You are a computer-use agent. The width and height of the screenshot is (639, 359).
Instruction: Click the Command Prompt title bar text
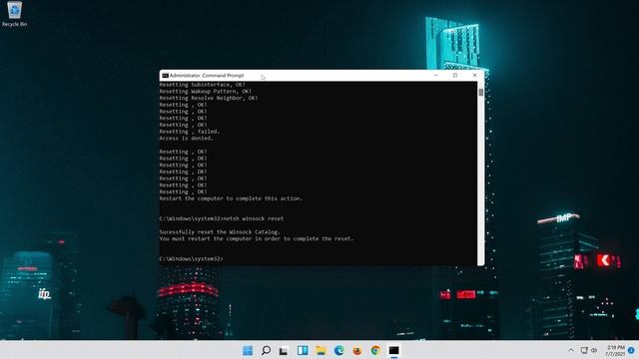207,76
